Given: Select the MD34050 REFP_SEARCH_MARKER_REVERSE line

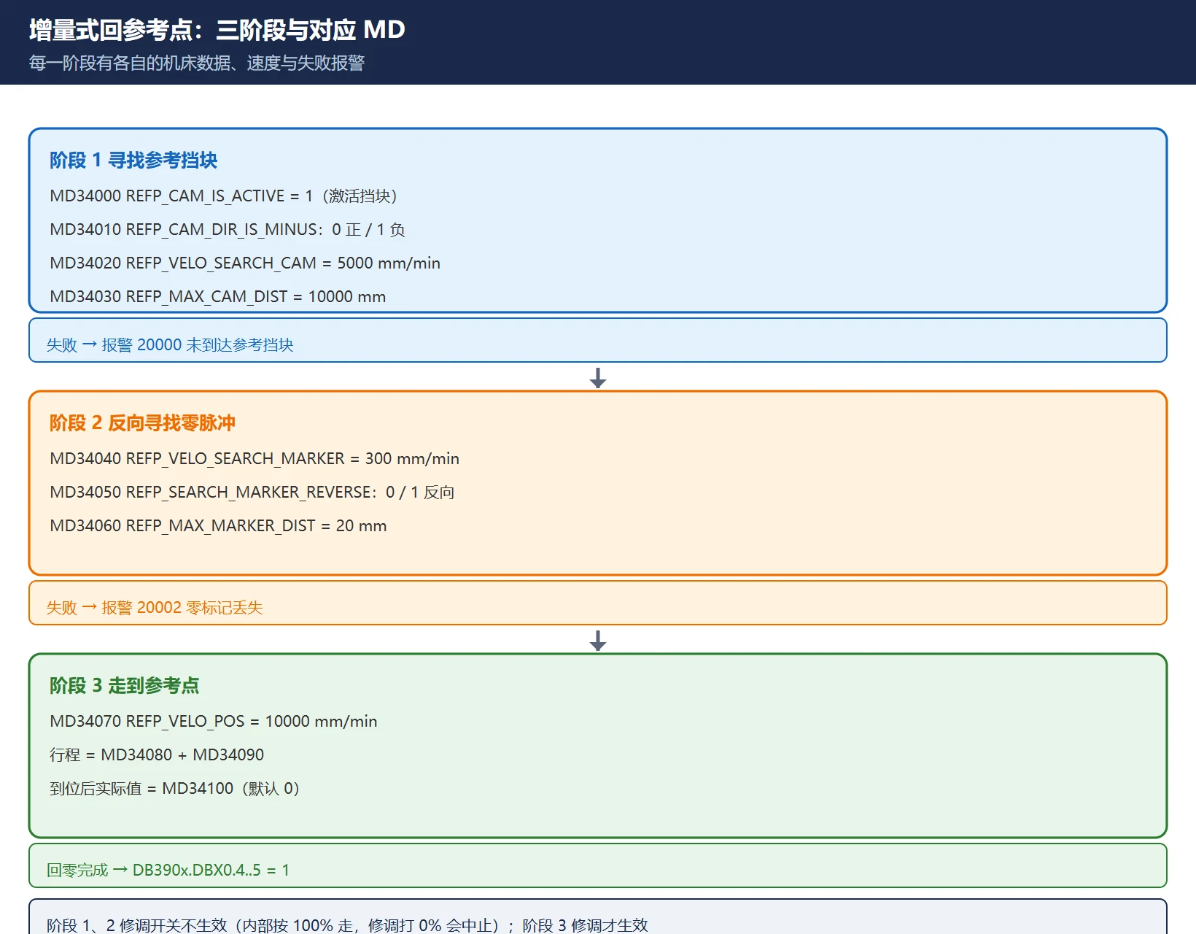Looking at the screenshot, I should 252,493.
